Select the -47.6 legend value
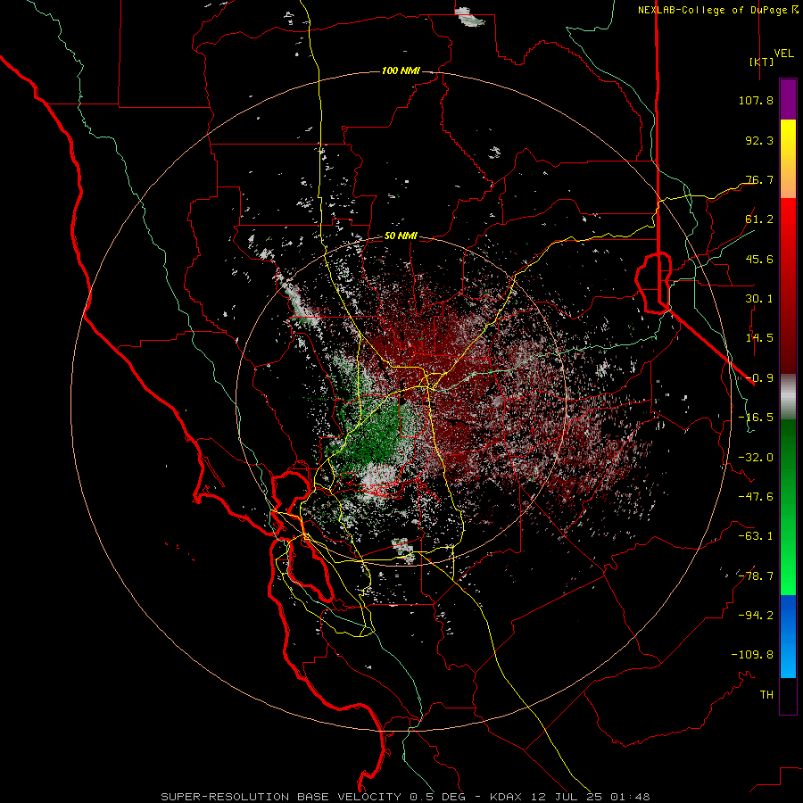This screenshot has width=803, height=803. point(756,496)
